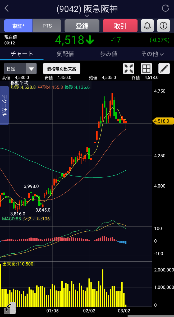
Task: Tap the rotate screen icon
Action: pyautogui.click(x=8, y=309)
